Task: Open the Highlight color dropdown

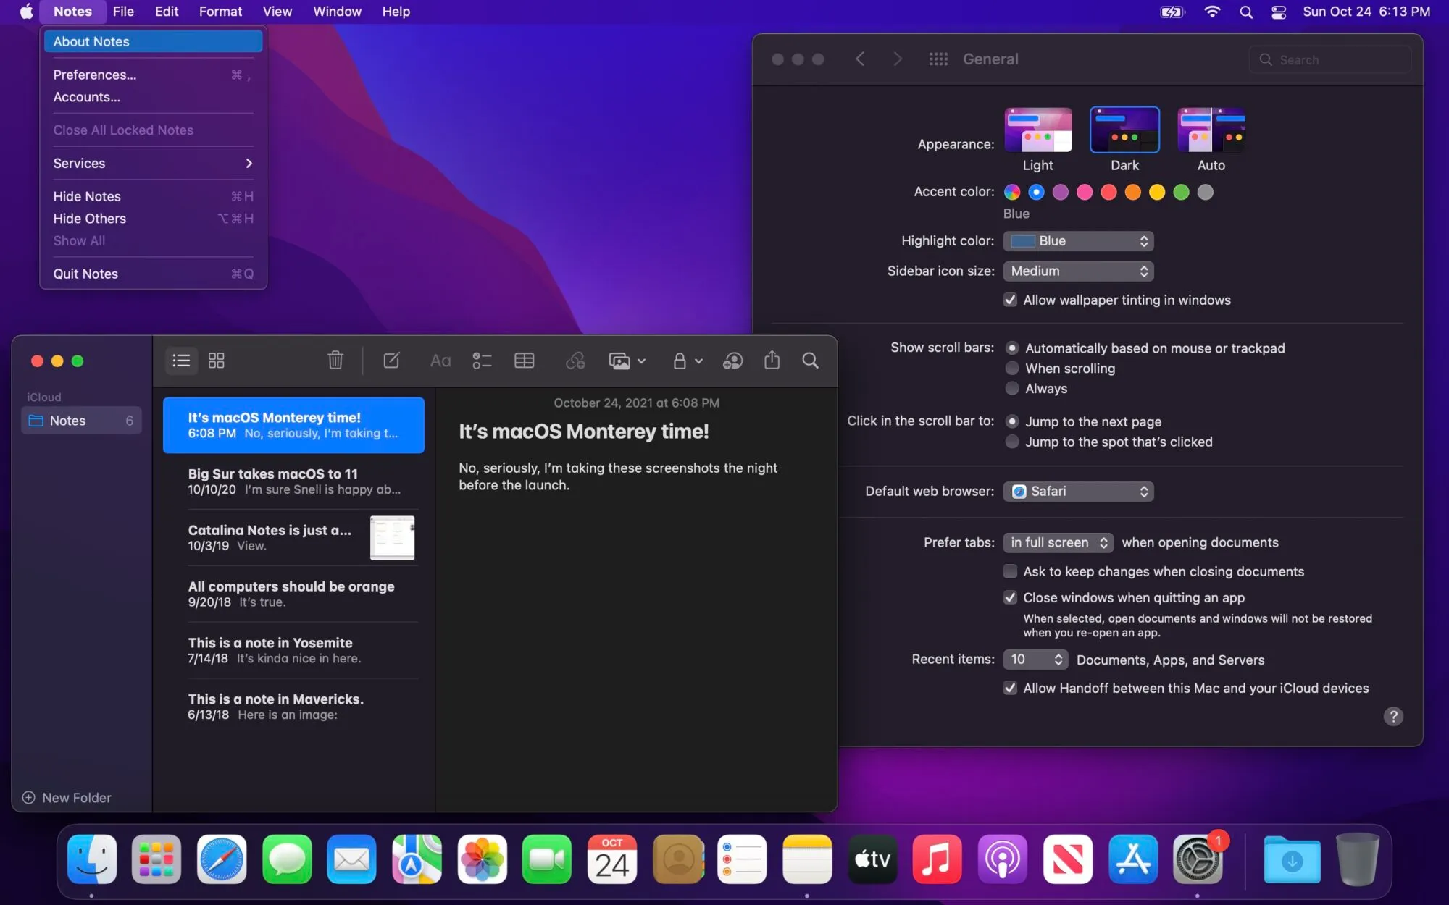Action: coord(1078,240)
